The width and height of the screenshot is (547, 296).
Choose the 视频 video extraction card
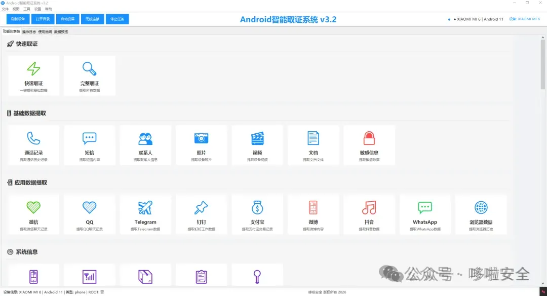coord(257,145)
